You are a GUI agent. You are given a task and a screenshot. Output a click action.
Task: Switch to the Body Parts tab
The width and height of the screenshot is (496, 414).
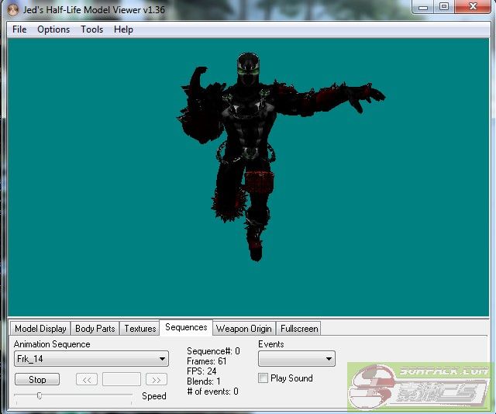point(95,329)
